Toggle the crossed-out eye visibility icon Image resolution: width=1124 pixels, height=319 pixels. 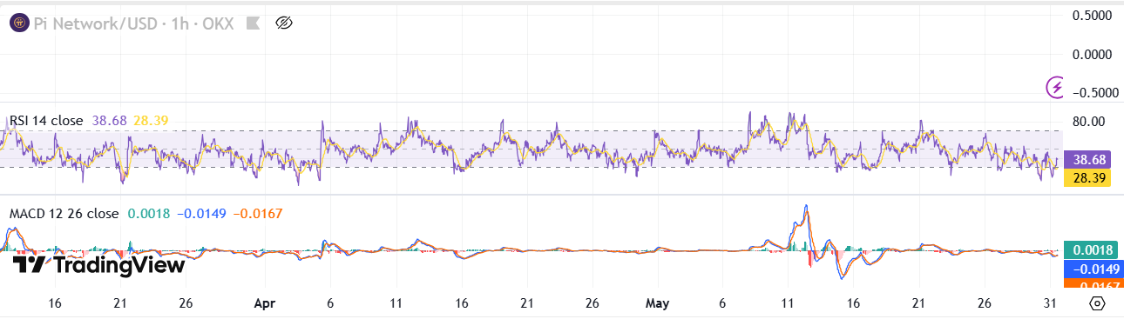[x=283, y=23]
